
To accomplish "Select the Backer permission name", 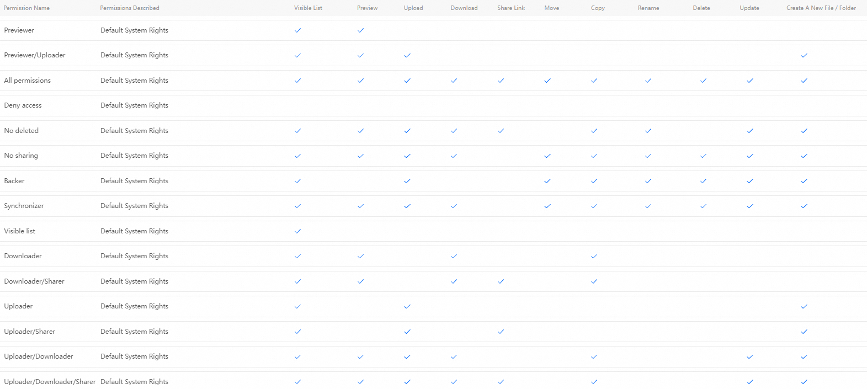I will (14, 181).
